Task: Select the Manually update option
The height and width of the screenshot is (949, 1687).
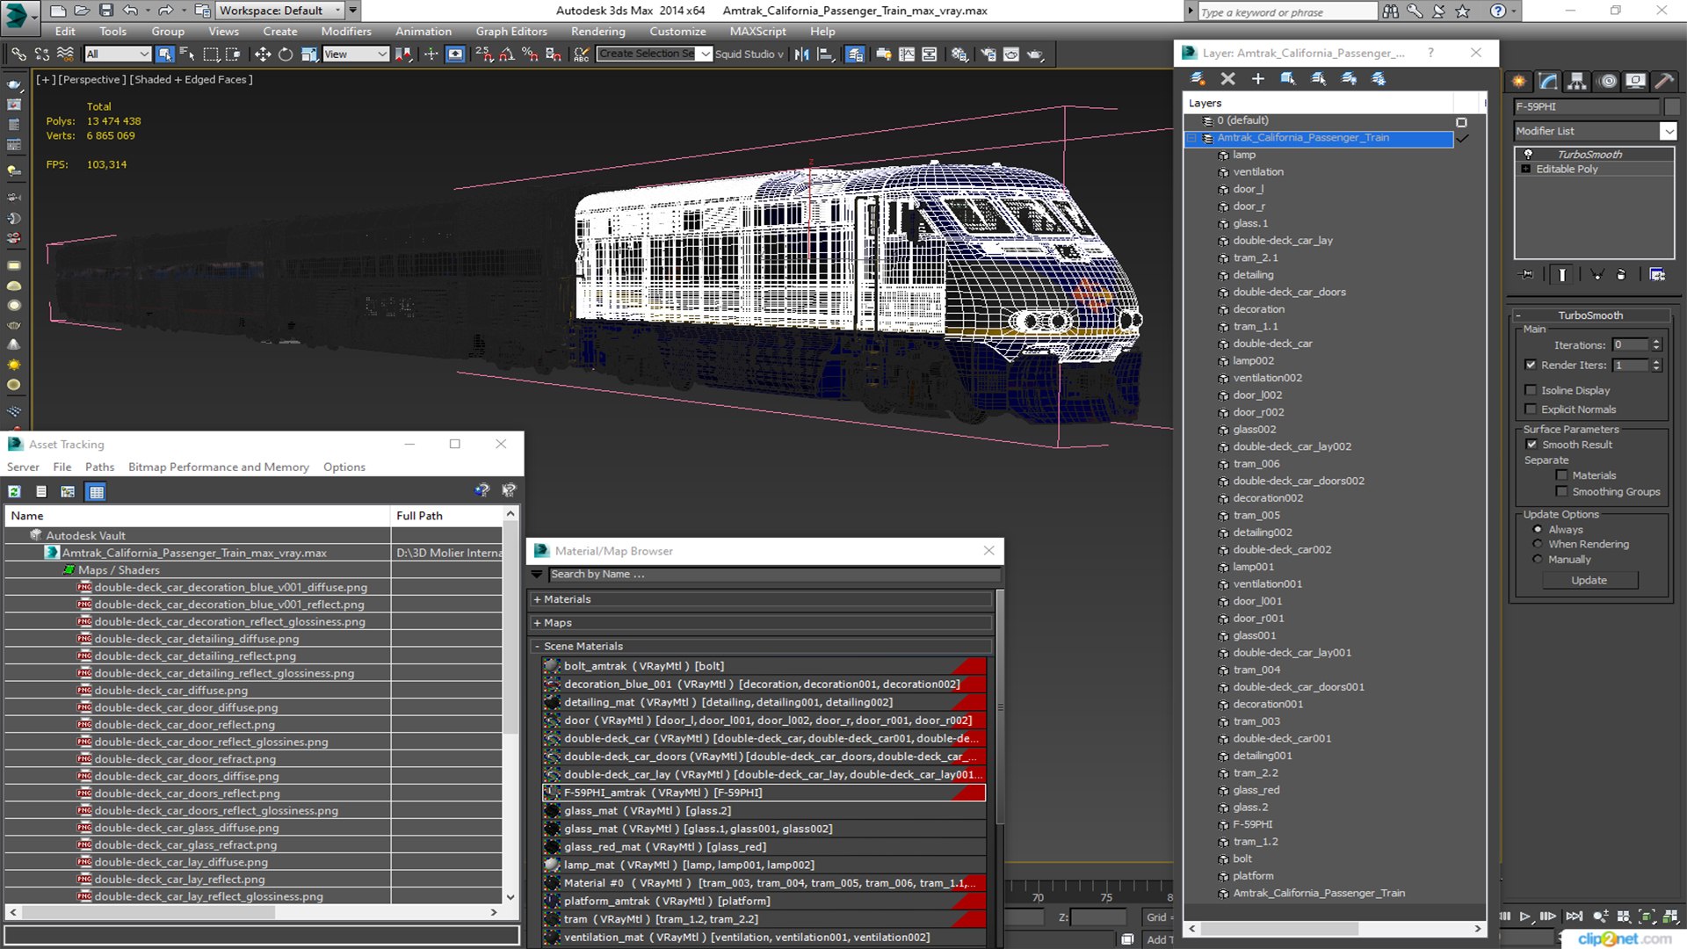Action: [x=1538, y=559]
